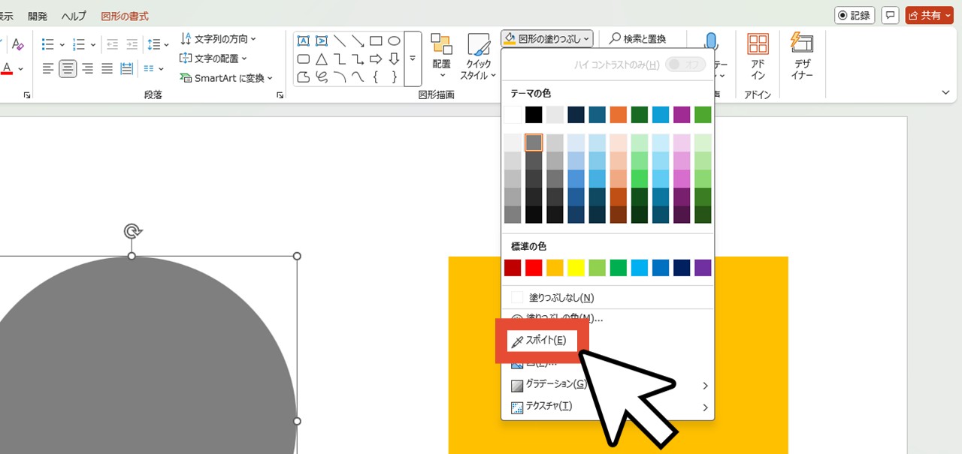Select the isosceles triangle shape icon
Screen dimensions: 962x454
322,59
